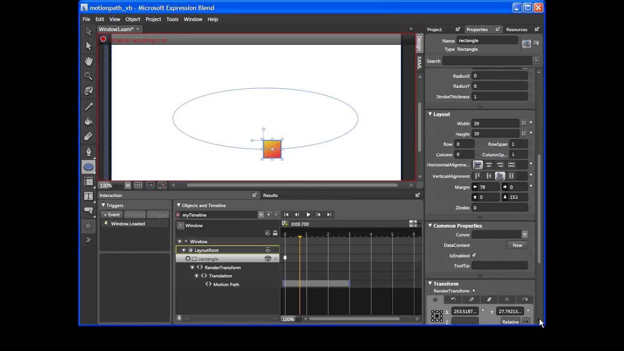
Task: Open the Help menu
Action: pyautogui.click(x=213, y=19)
